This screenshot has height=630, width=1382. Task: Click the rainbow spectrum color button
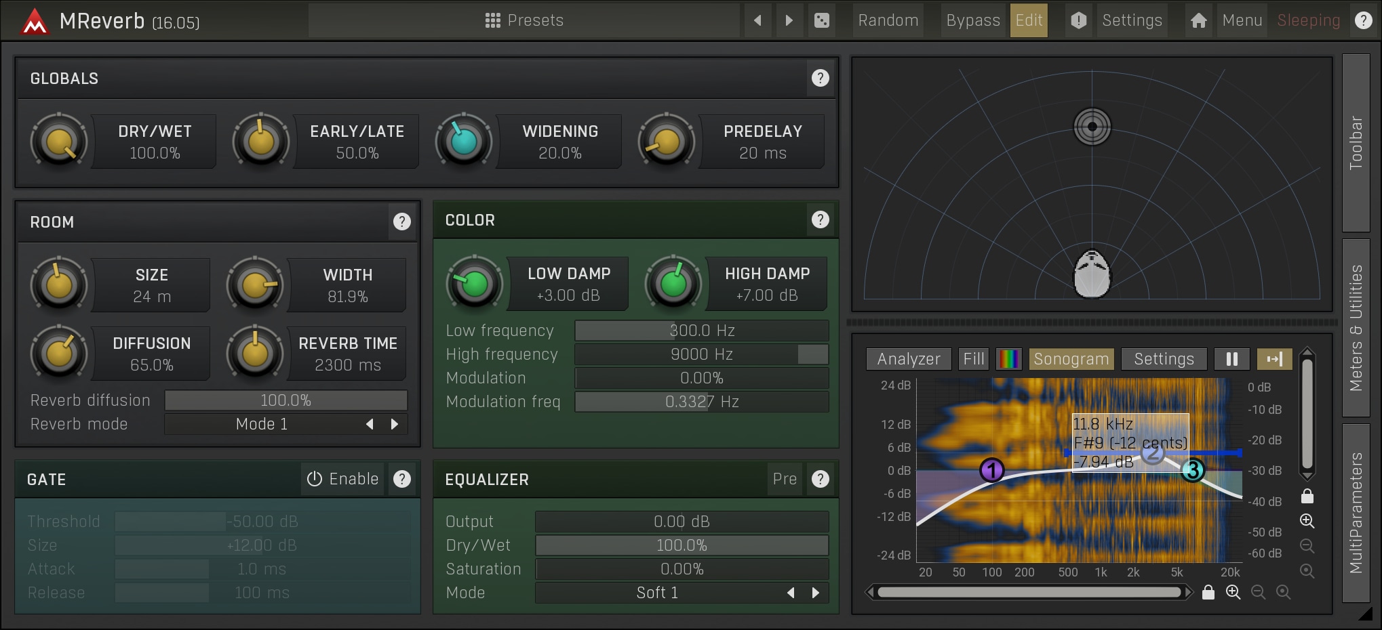(x=1009, y=359)
